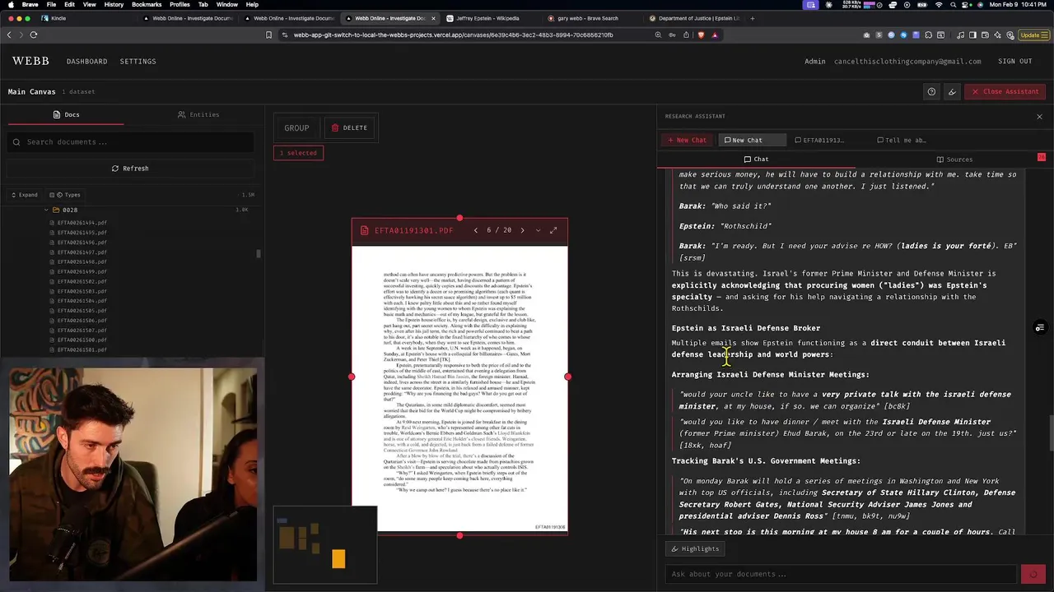The width and height of the screenshot is (1054, 592).
Task: Collapse the 0028 folder
Action: [47, 210]
